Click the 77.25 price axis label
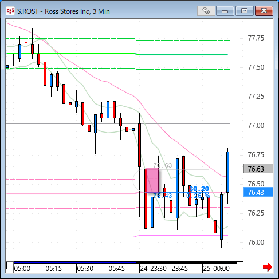This screenshot has width=279, height=279. click(x=256, y=97)
